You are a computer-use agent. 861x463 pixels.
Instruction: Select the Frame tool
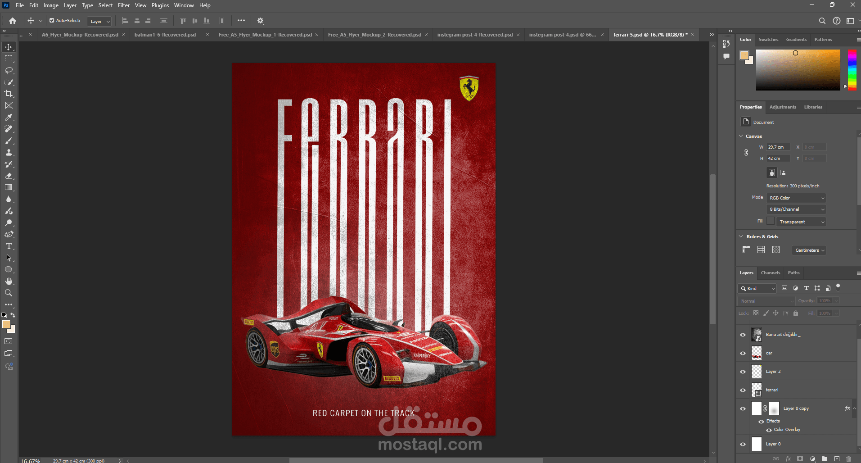click(9, 105)
